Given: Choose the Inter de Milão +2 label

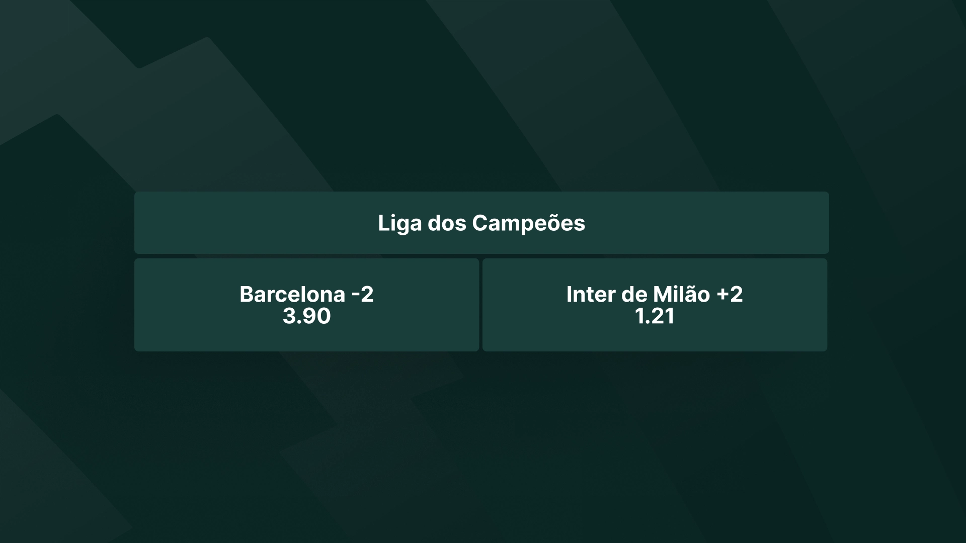Looking at the screenshot, I should [x=655, y=294].
